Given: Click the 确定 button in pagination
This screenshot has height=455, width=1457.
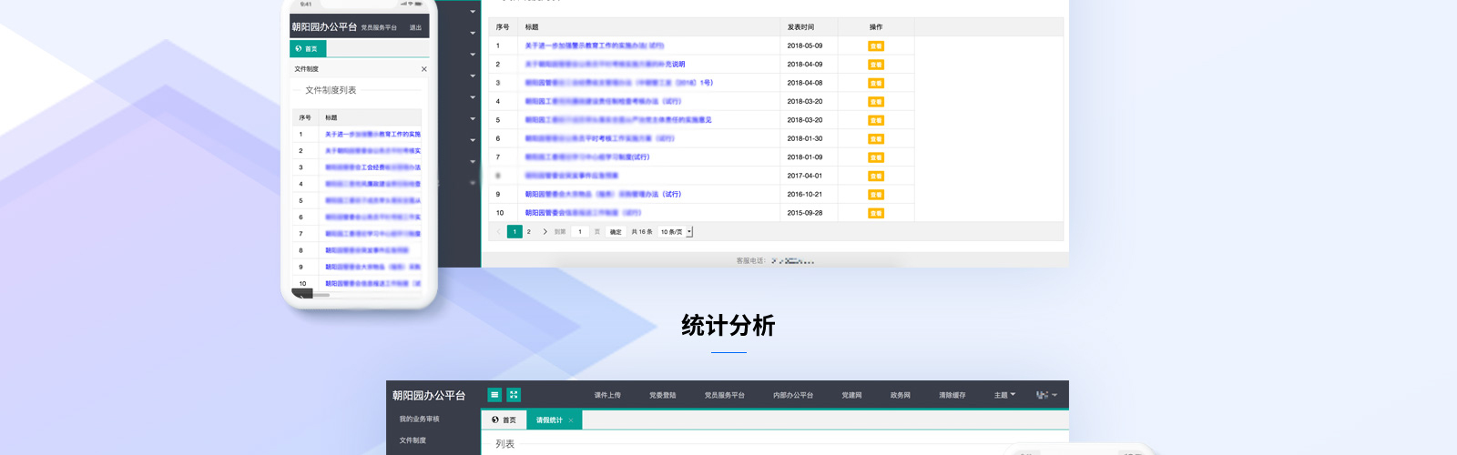Looking at the screenshot, I should click(x=616, y=232).
